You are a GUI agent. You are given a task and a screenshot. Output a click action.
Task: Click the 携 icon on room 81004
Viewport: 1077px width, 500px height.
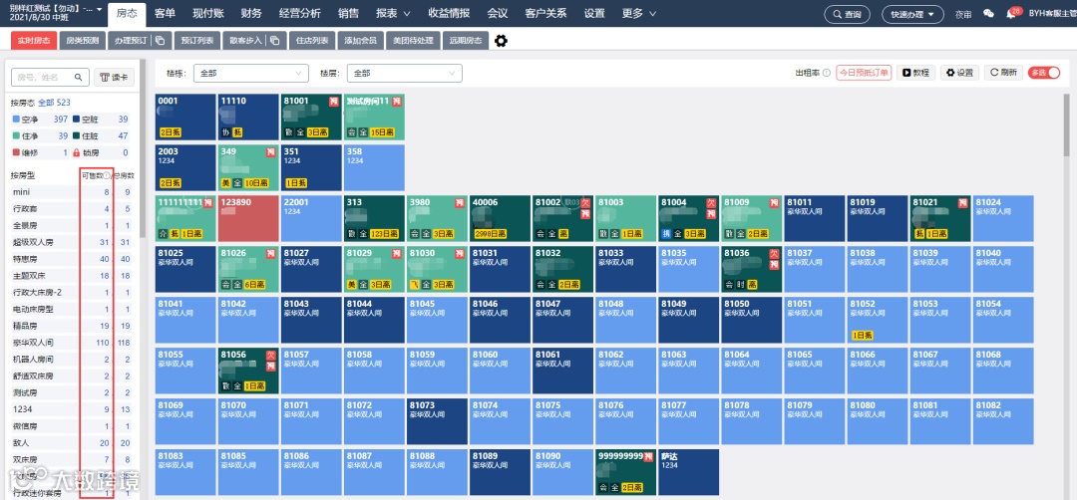click(667, 234)
